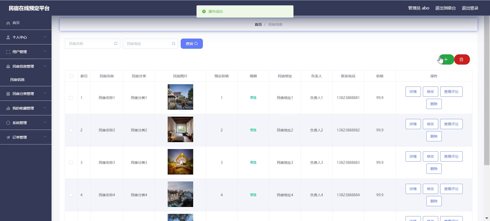Select the 民宿信息 submenu item

[26, 80]
